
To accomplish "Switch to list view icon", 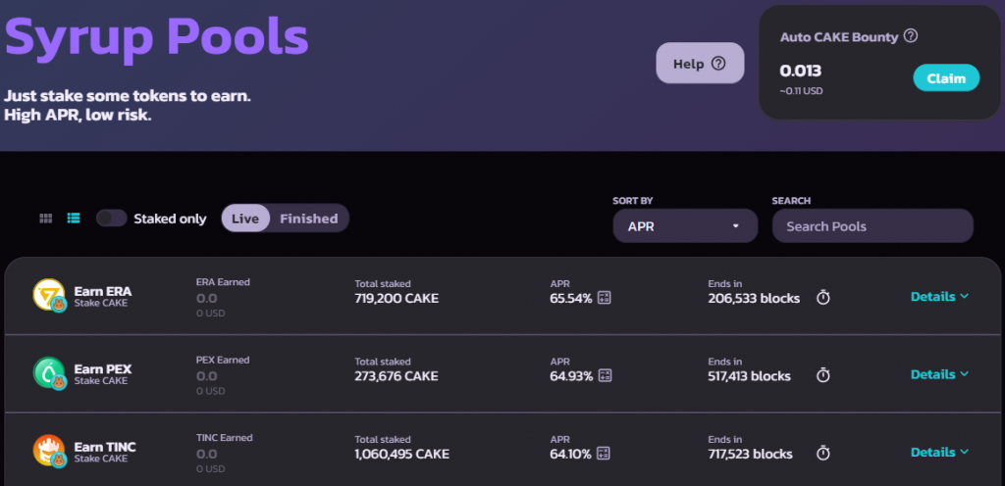I will click(x=74, y=219).
